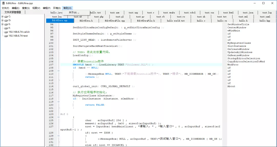Image resolution: width=277 pixels, height=147 pixels.
Task: Collapse the fold marker at line 124
Action: pos(58,117)
